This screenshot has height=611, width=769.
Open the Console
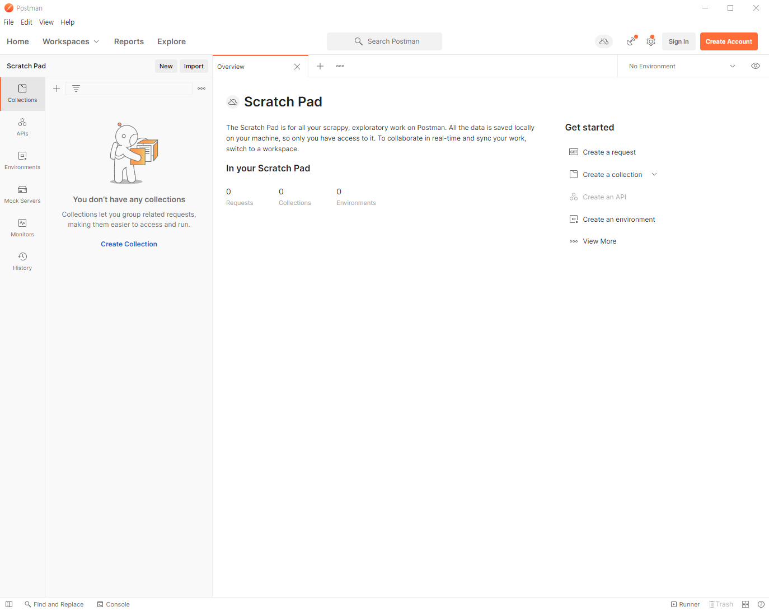[113, 604]
